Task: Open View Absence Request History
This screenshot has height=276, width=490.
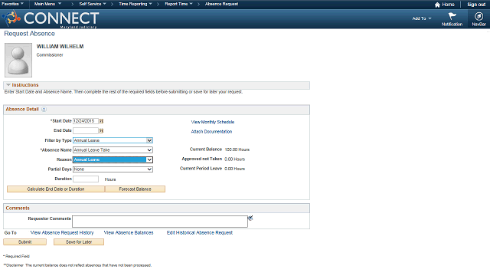Action: tap(62, 233)
